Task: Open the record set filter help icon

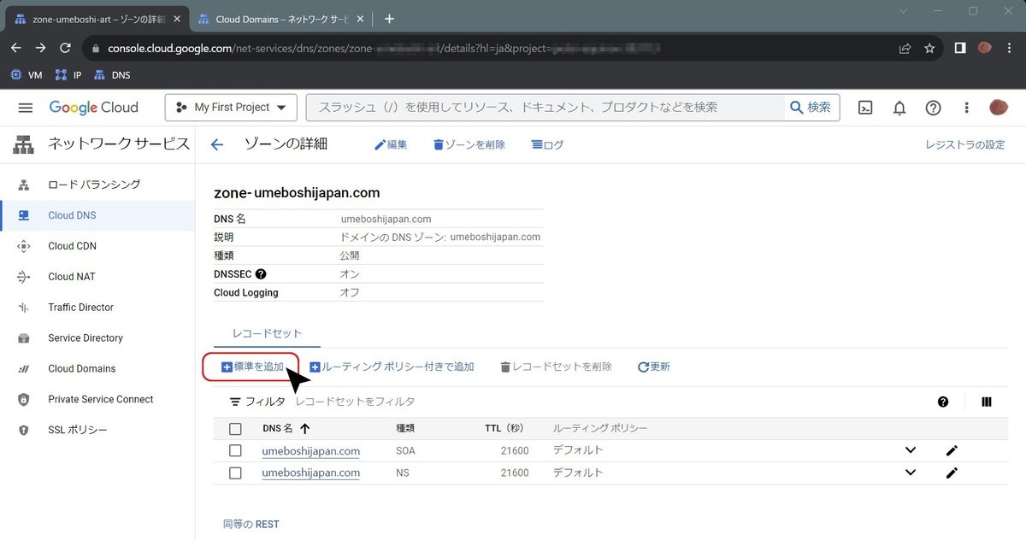Action: [x=943, y=402]
